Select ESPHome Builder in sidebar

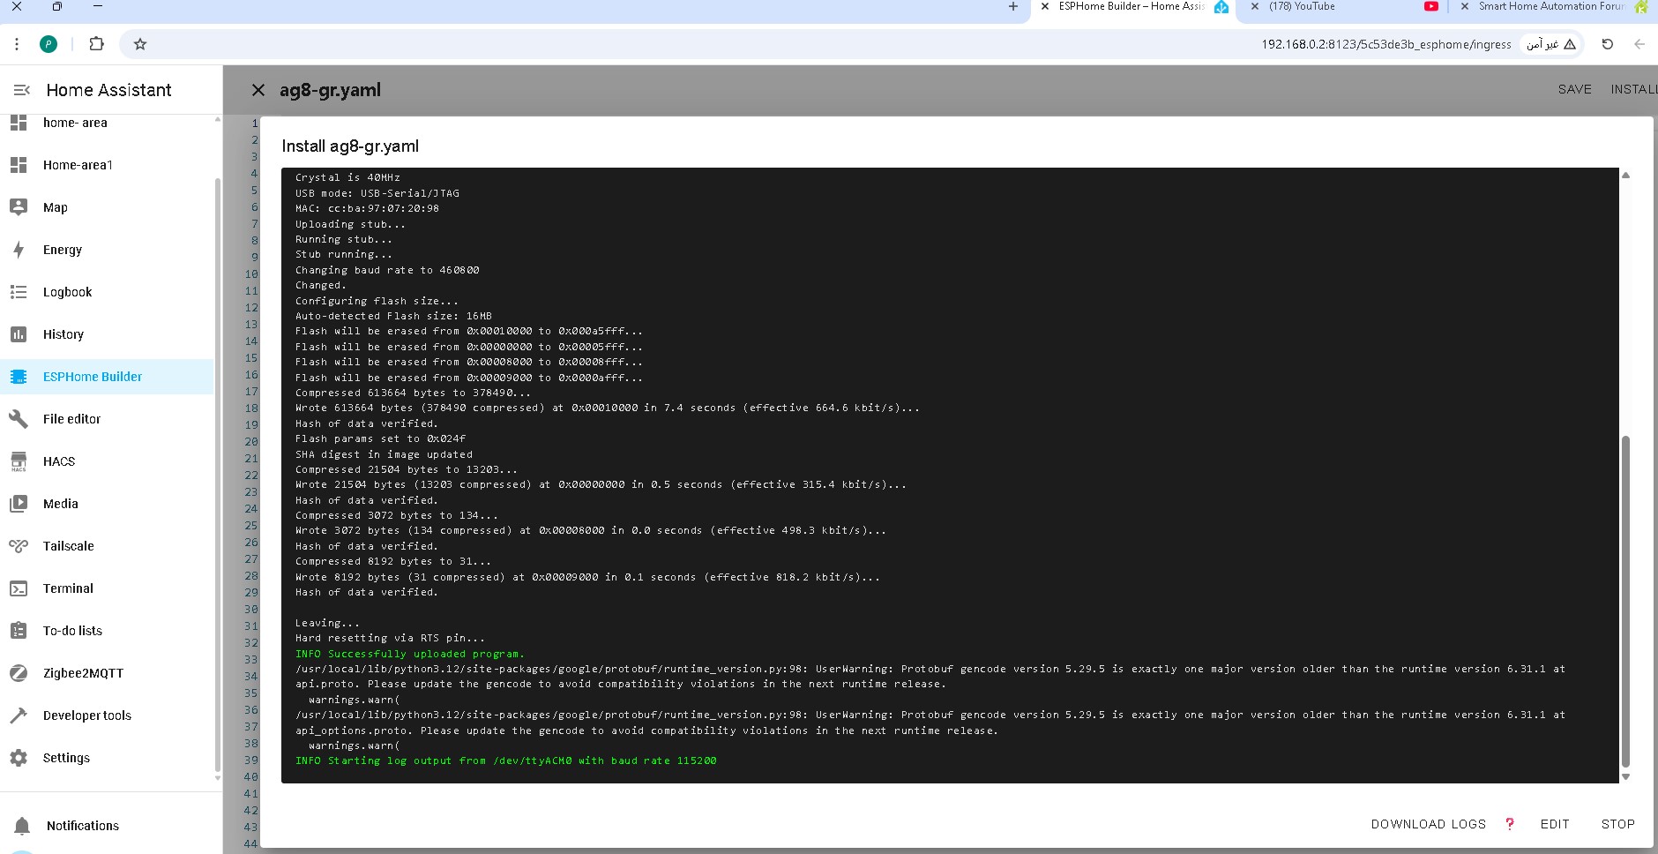(93, 377)
